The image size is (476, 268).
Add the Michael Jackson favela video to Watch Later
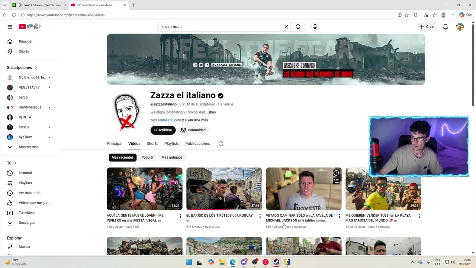tap(336, 173)
